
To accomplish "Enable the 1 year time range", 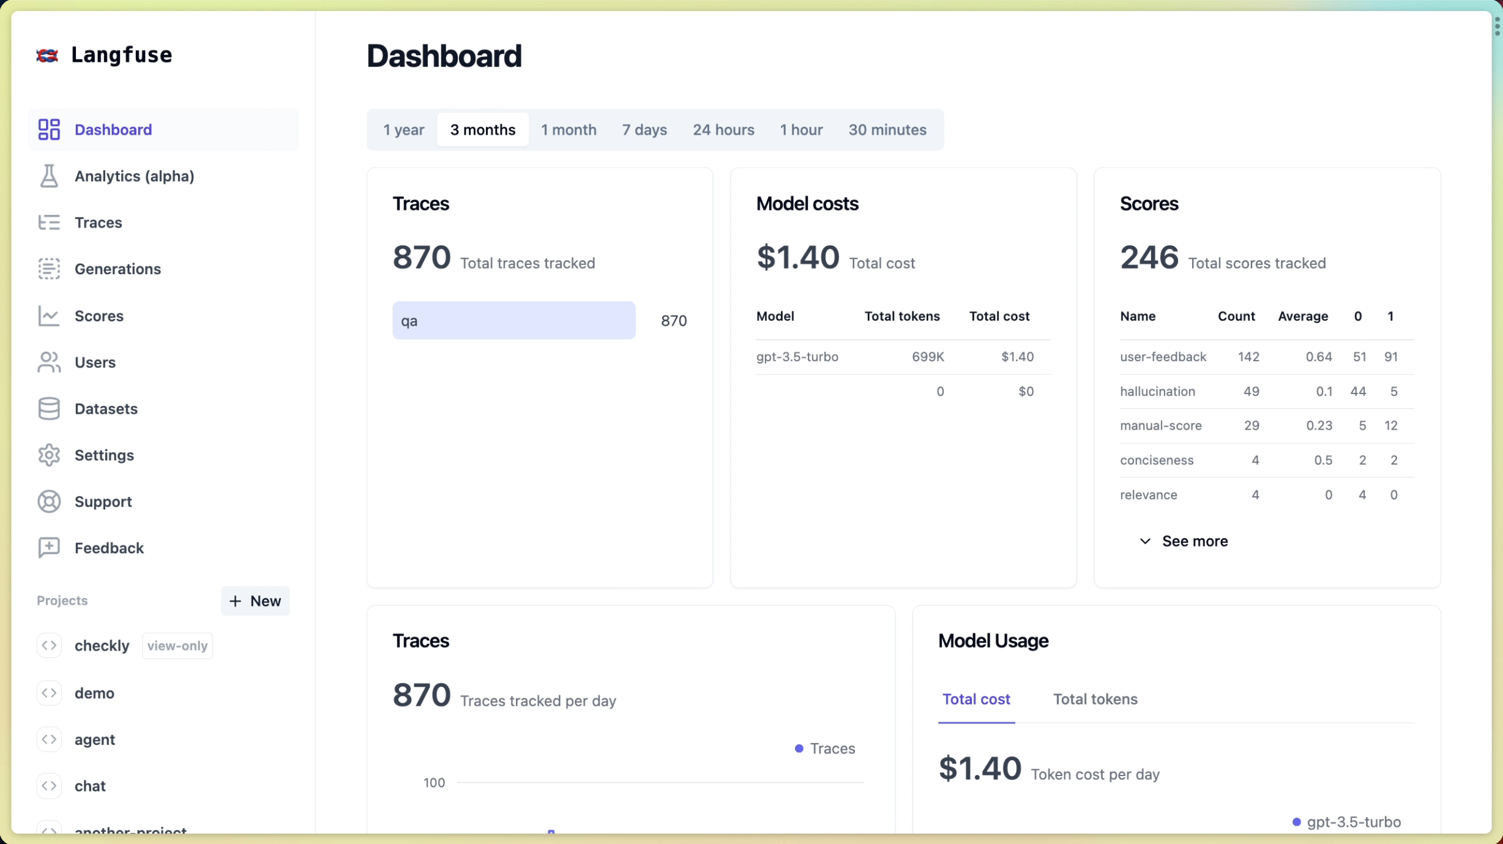I will tap(403, 129).
